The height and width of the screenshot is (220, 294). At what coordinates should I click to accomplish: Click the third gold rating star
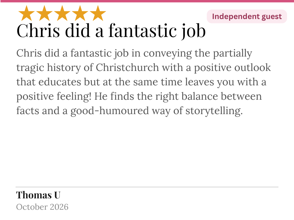click(x=62, y=13)
